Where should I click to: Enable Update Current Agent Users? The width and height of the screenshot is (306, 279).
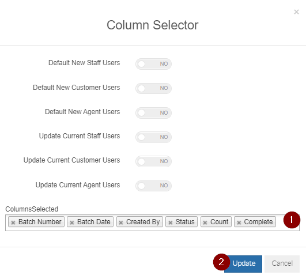tap(154, 186)
